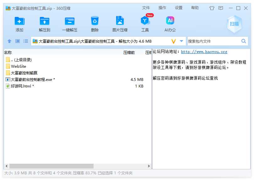Click the 添加 (Add) toolbar icon
The width and height of the screenshot is (254, 180).
(19, 21)
